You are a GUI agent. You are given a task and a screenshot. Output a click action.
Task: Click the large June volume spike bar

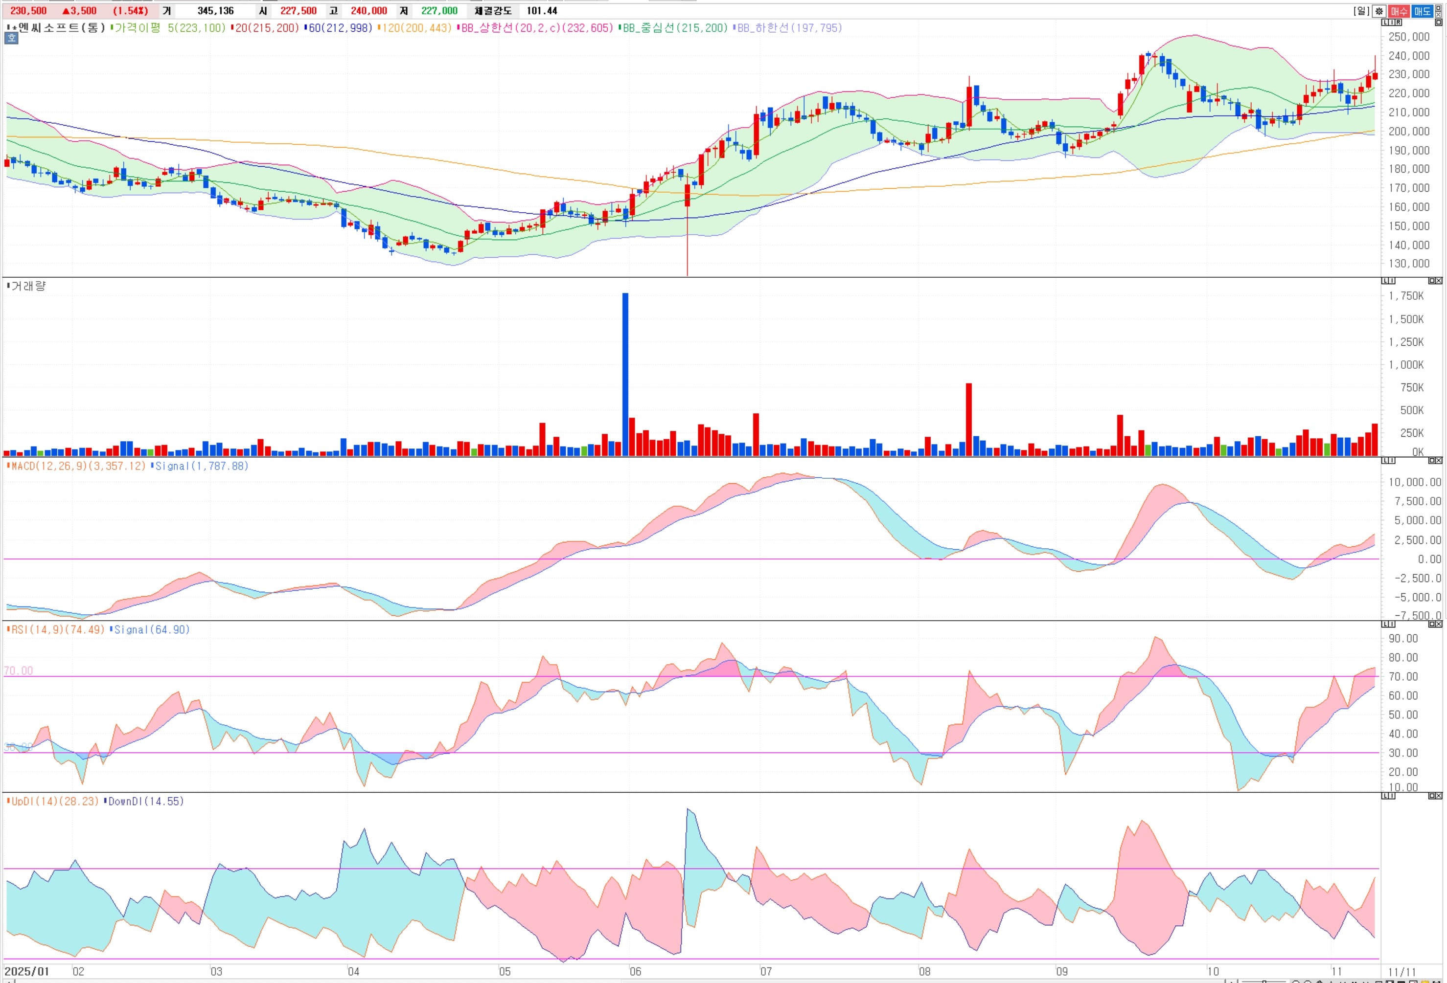click(625, 373)
